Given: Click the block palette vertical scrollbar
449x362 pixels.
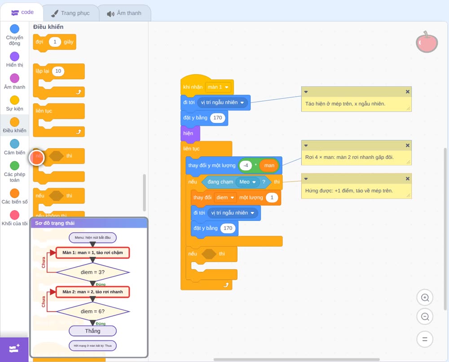Looking at the screenshot, I should [x=144, y=193].
